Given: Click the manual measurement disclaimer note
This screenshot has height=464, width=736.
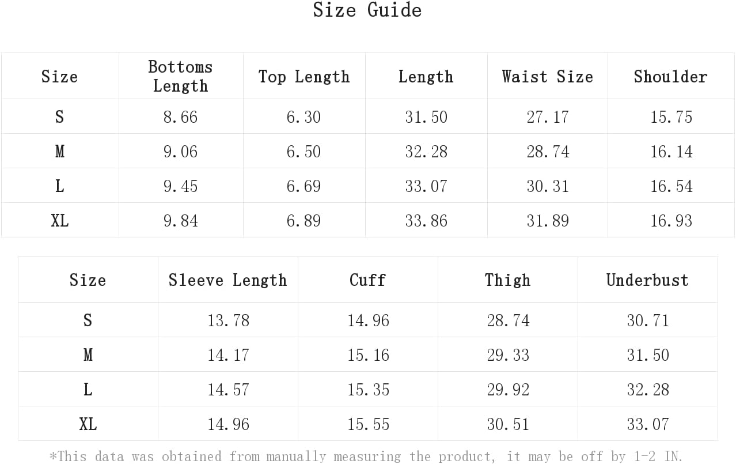Looking at the screenshot, I should (x=366, y=457).
